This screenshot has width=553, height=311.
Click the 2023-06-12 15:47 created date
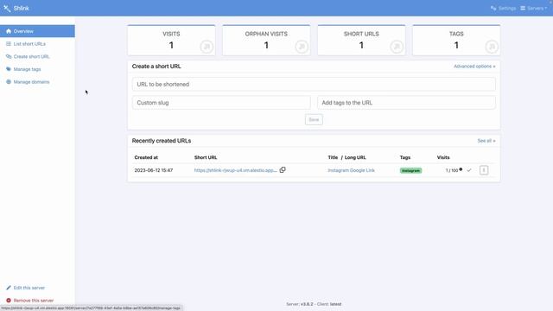click(x=154, y=170)
